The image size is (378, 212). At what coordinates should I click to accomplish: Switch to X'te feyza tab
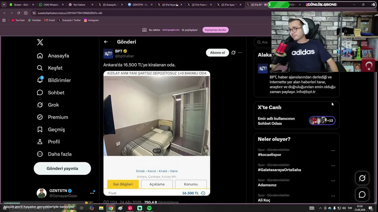point(169,5)
